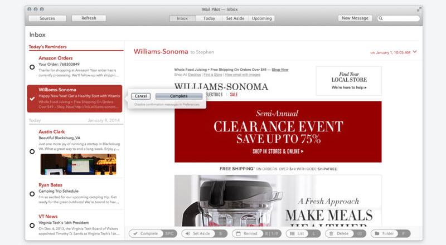Screen dimensions: 446x245
Task: Mark VT News message complete via its circle
Action: (x=32, y=226)
